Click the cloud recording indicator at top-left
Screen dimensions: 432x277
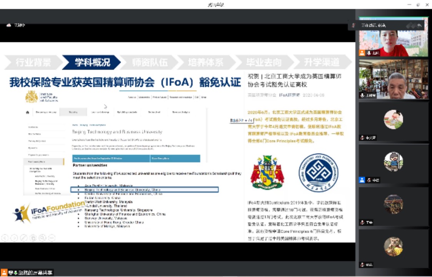[x=9, y=25]
